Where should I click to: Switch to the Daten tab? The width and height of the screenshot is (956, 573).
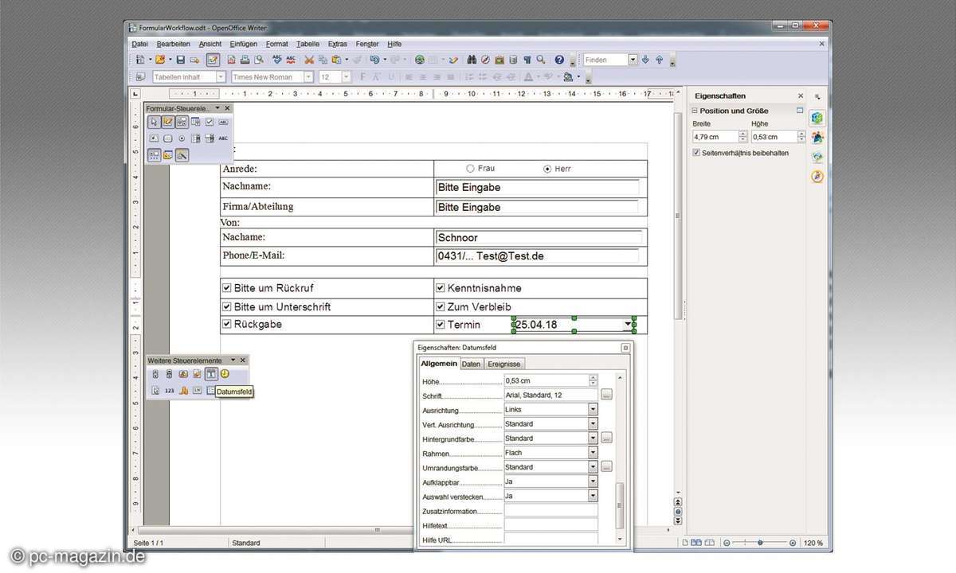(x=472, y=364)
